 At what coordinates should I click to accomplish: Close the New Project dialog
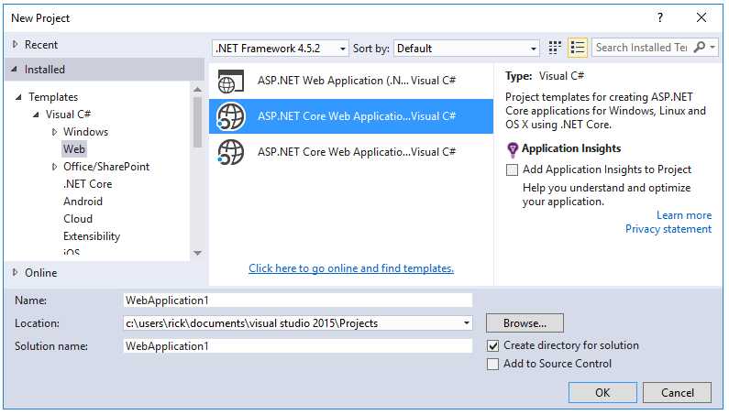point(701,17)
